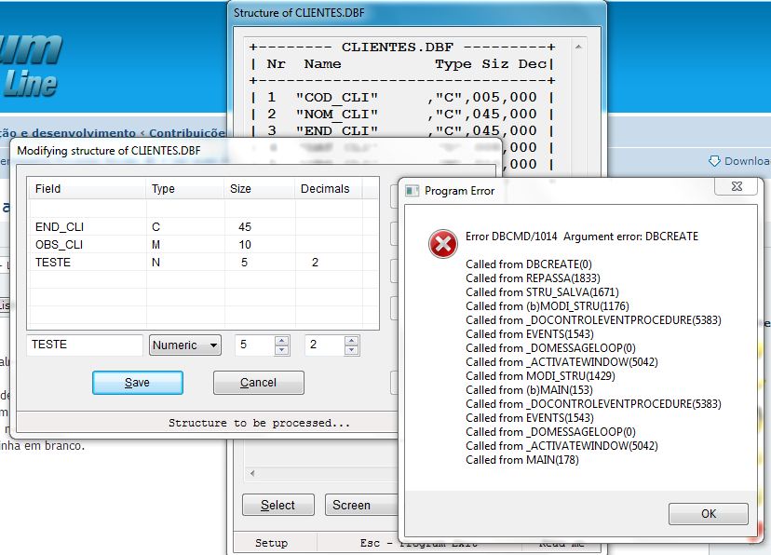Viewport: 771px width, 555px height.
Task: Increase the Decimals value with up arrow
Action: [x=352, y=341]
